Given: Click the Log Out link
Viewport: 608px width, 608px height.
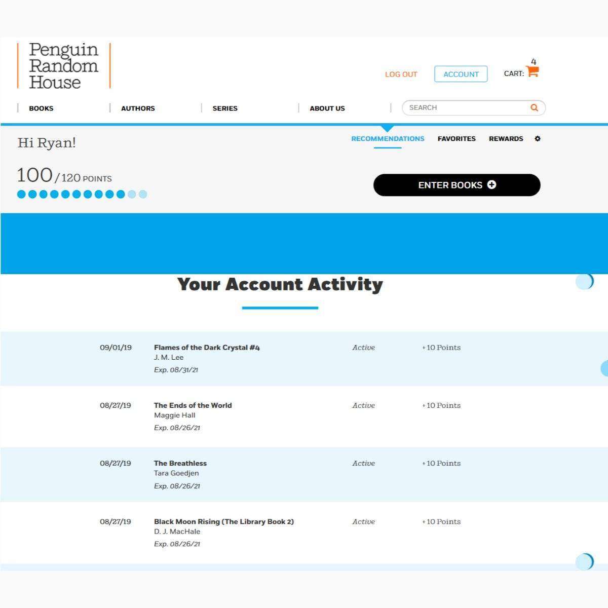Looking at the screenshot, I should [401, 74].
